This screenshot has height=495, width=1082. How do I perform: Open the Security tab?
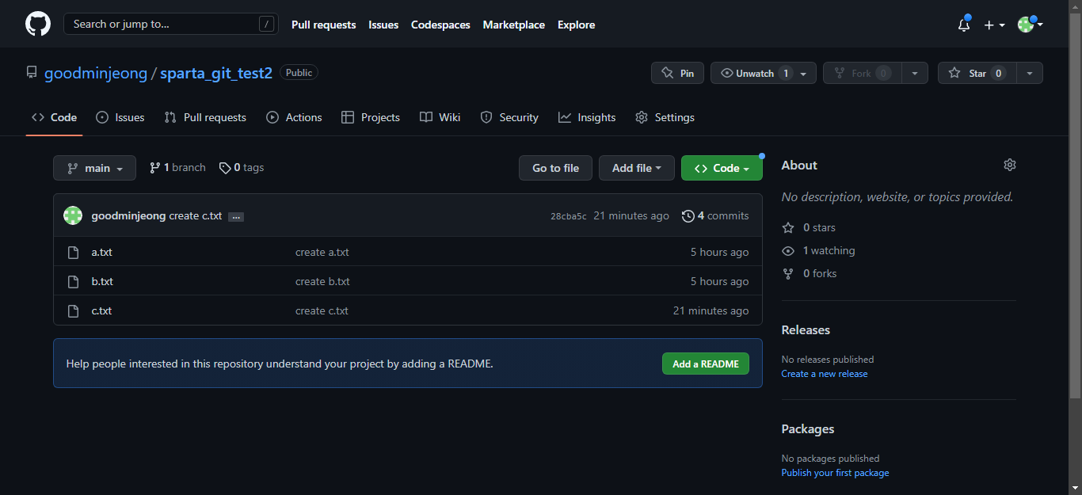click(509, 117)
